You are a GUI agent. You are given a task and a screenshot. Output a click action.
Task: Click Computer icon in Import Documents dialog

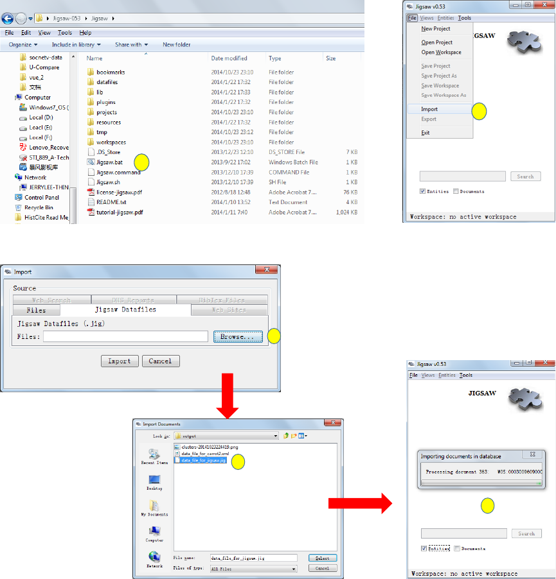[154, 531]
